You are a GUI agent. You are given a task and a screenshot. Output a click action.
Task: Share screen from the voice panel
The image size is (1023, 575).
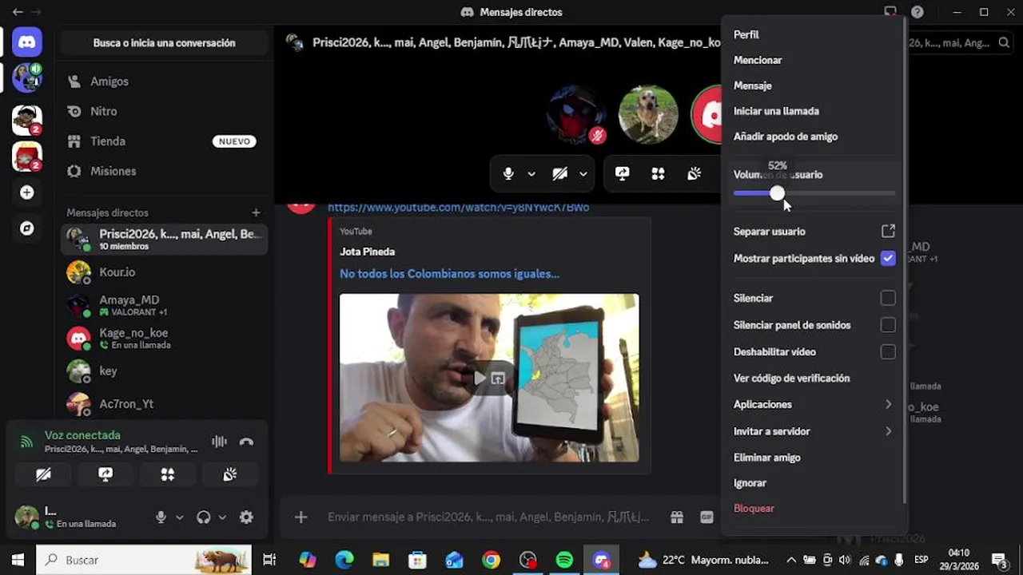click(105, 474)
